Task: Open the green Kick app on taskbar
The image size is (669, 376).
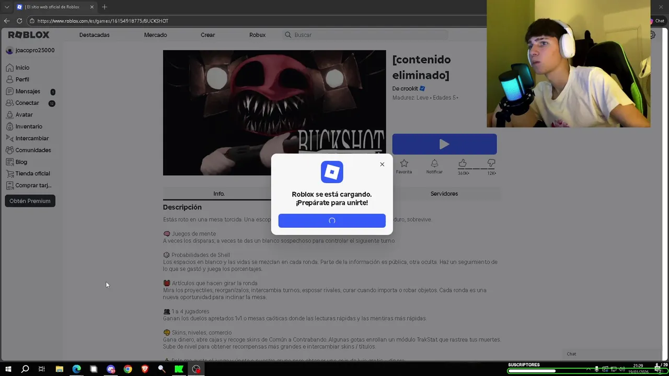Action: pos(179,369)
